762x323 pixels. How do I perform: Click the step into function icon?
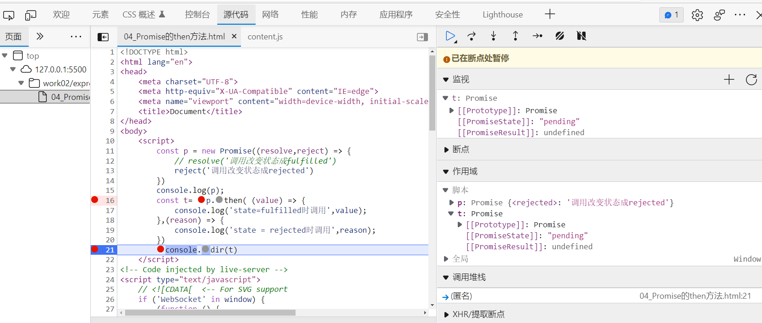pos(493,36)
